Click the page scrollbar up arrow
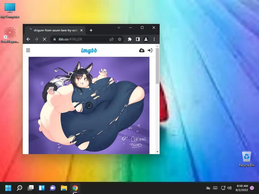 coord(157,46)
